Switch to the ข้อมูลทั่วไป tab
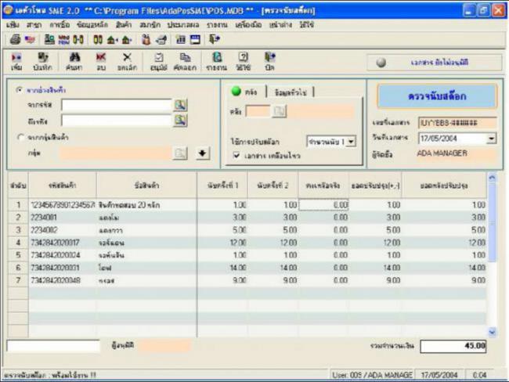The image size is (509, 382). 291,92
